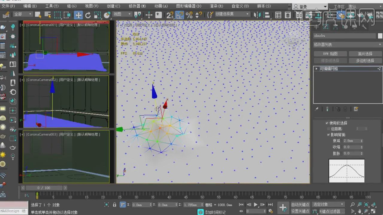
Task: Click the 自动关键点 button
Action: (x=300, y=204)
